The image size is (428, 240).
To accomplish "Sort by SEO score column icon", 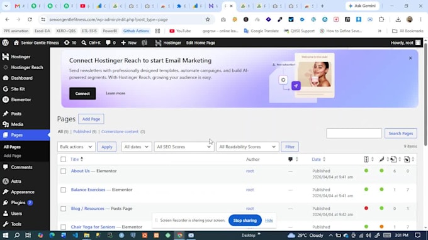I will pos(368,160).
